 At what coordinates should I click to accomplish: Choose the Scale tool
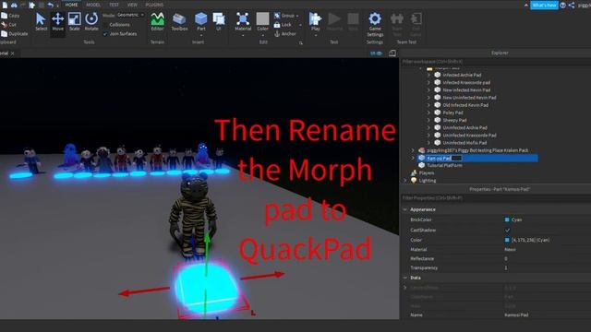(74, 22)
